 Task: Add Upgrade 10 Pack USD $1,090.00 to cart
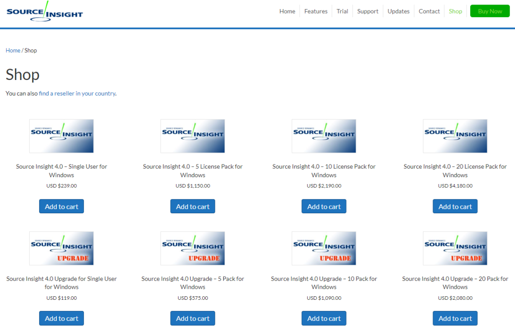point(324,318)
